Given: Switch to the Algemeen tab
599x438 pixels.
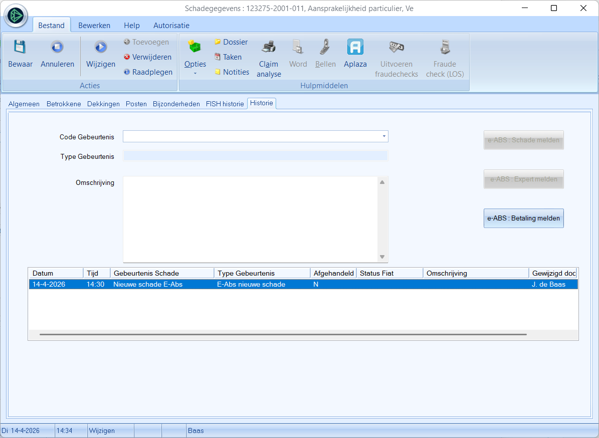Looking at the screenshot, I should (24, 104).
